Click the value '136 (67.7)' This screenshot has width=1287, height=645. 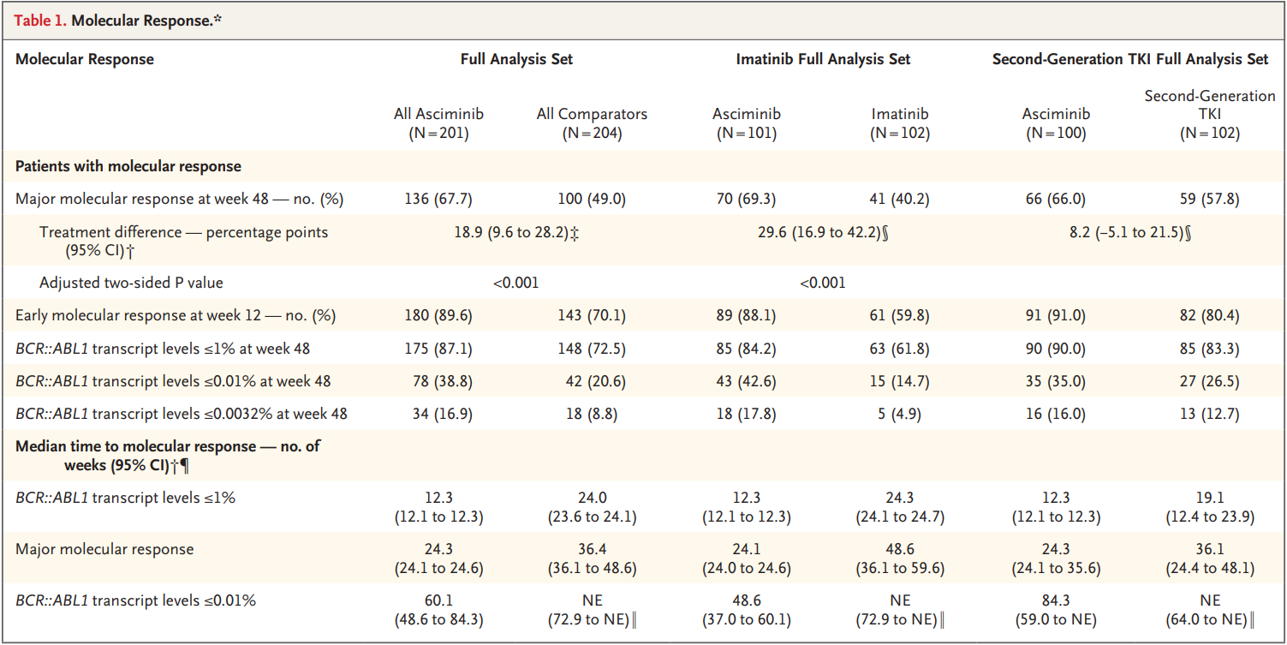pos(438,200)
